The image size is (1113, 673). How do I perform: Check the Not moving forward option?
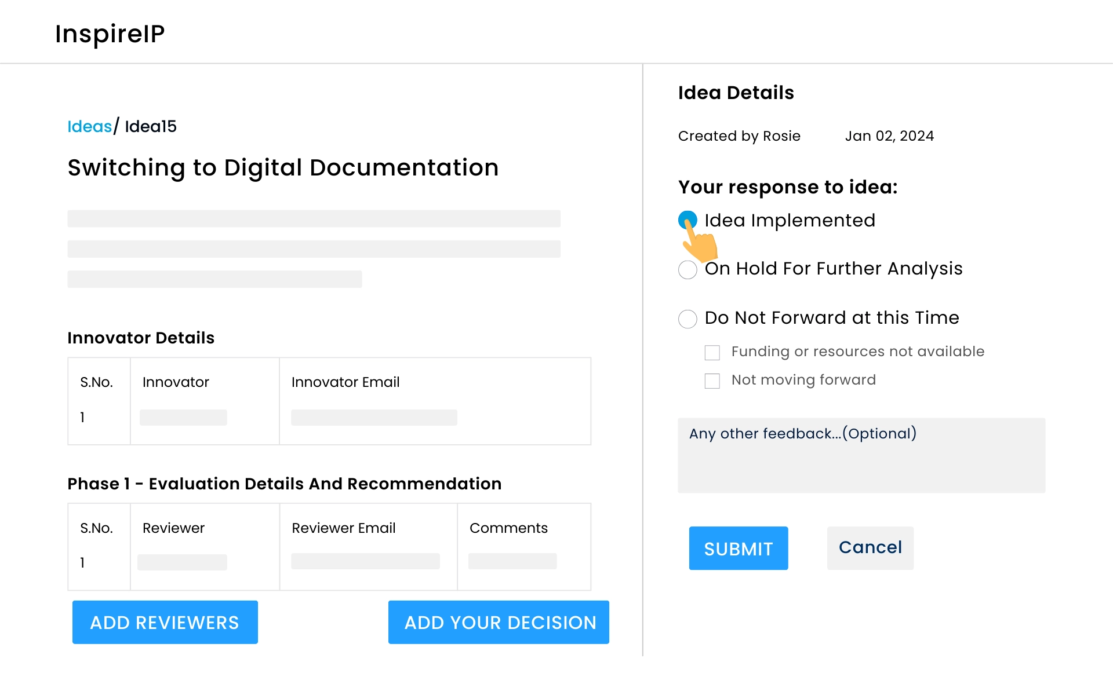[712, 381]
